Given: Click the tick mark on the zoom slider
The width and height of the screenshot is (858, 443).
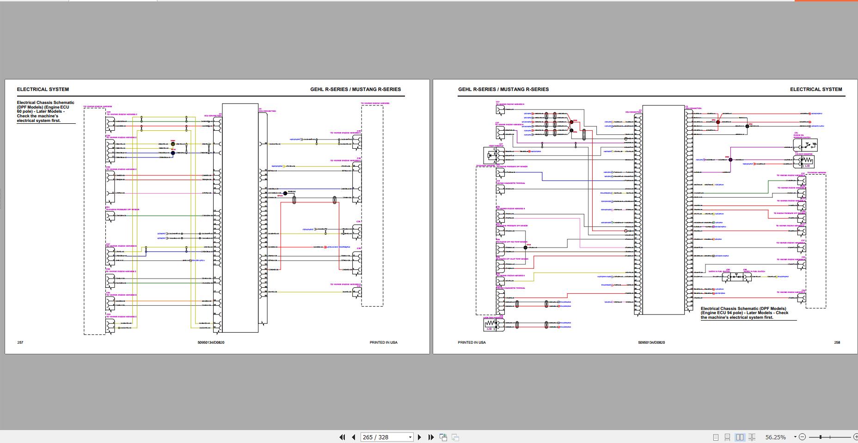Looking at the screenshot, I should pos(830,437).
